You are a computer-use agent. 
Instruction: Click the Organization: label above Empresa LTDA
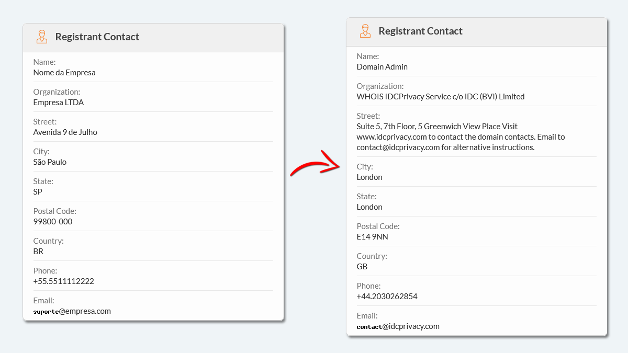pyautogui.click(x=57, y=92)
